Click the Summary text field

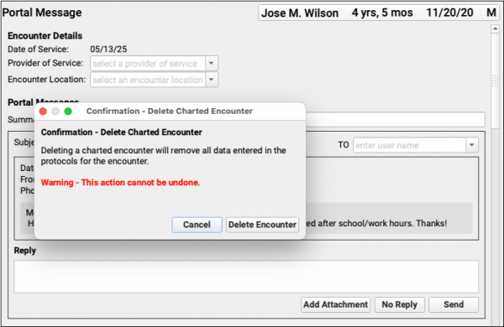pyautogui.click(x=395, y=119)
